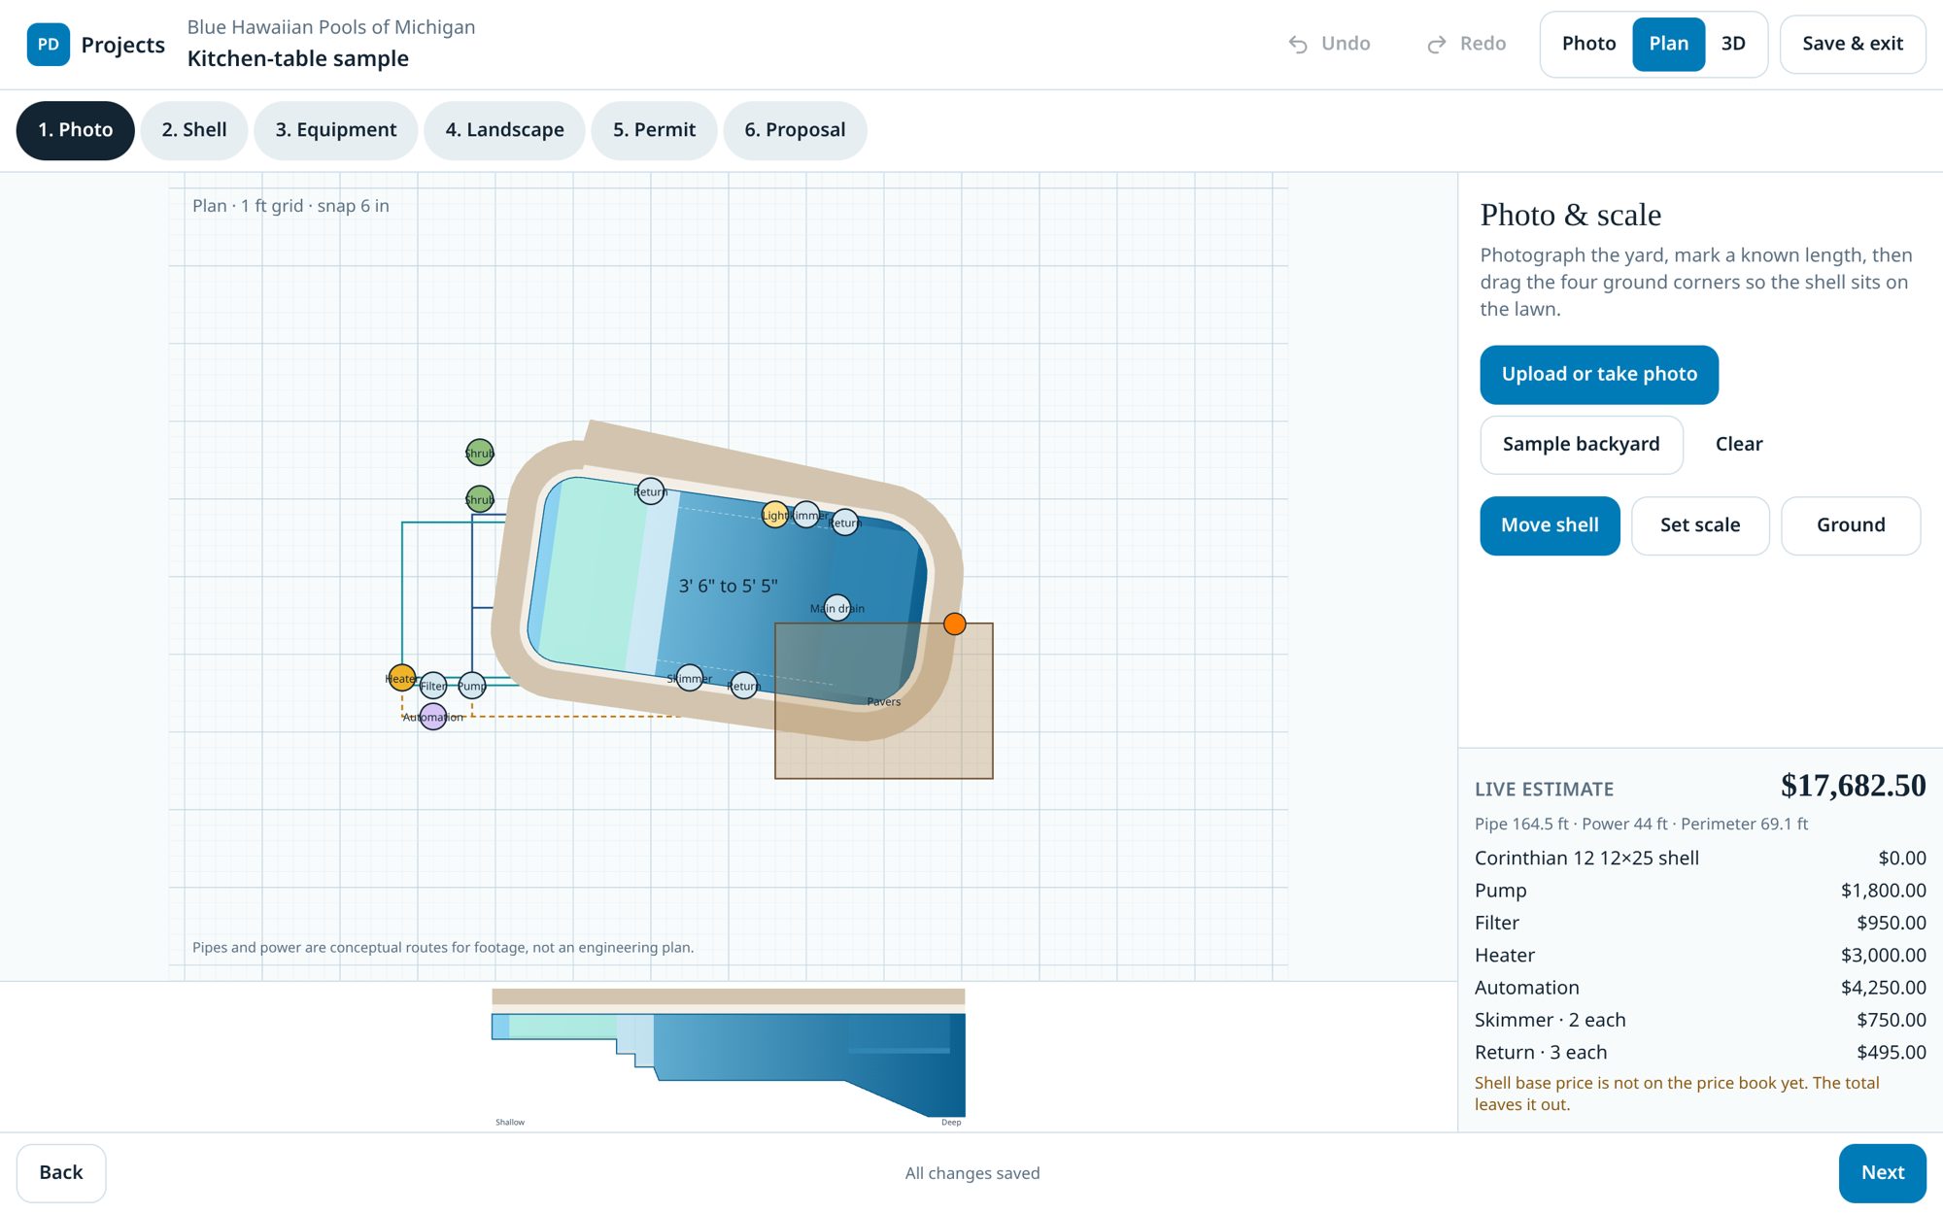Click the PD logo icon
Viewport: 1943px width, 1214px height.
coord(48,45)
